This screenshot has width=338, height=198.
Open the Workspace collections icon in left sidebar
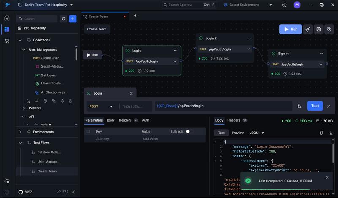coord(7,29)
